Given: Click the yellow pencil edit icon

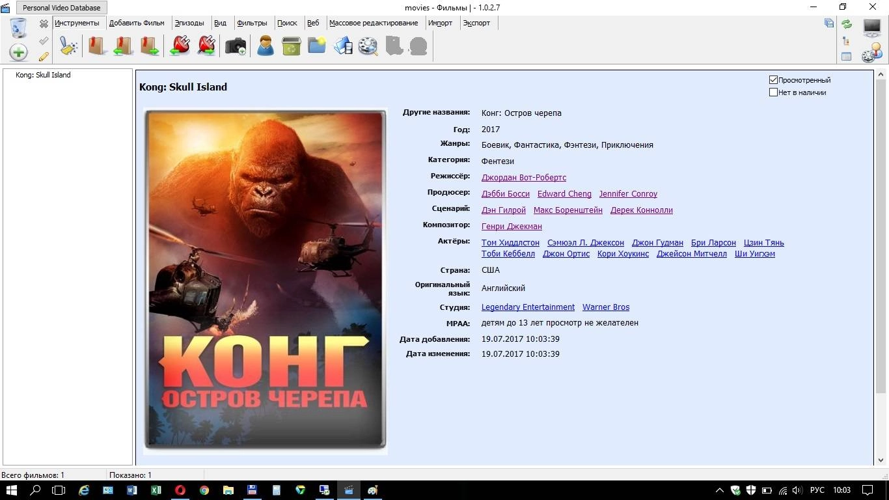Looking at the screenshot, I should coord(44,57).
